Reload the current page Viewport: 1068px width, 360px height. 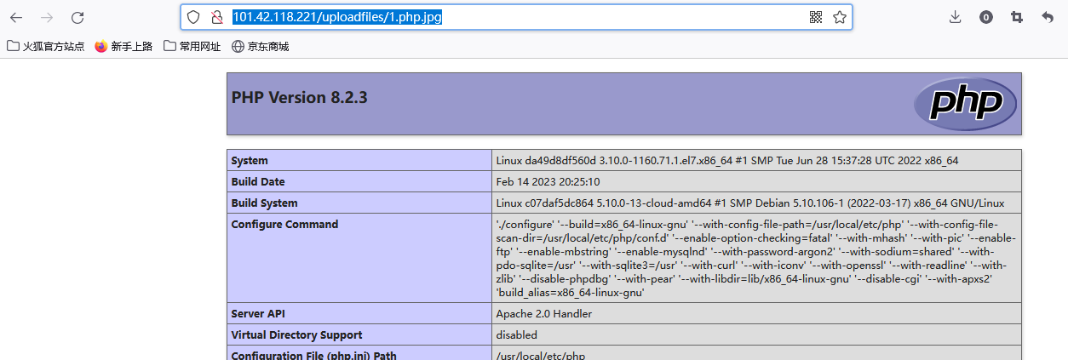click(x=78, y=17)
